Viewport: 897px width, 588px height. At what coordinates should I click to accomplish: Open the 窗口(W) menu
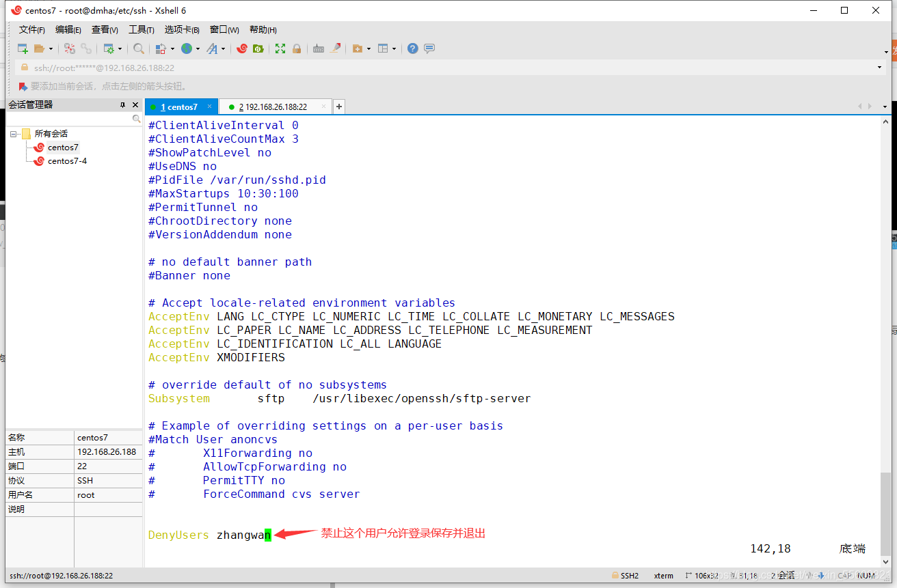point(224,29)
